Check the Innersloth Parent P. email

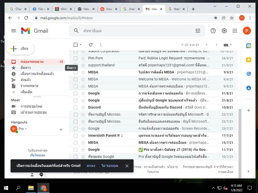tap(76, 135)
